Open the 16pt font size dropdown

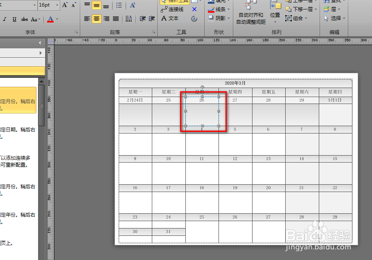[x=57, y=5]
